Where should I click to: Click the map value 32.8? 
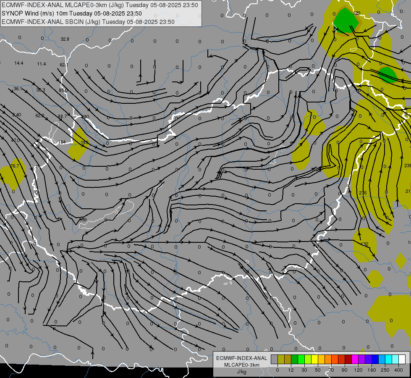[65, 39]
